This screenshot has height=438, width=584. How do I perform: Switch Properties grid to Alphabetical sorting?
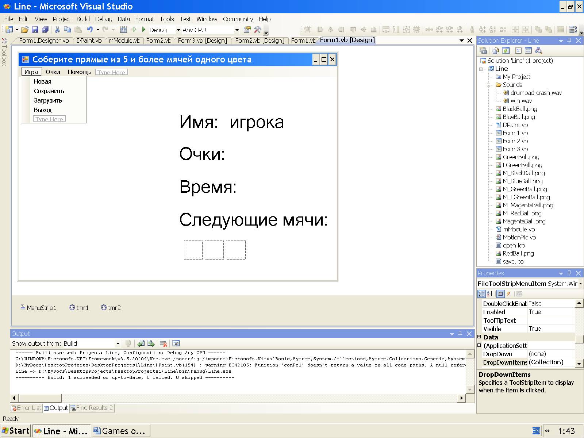[x=490, y=294]
